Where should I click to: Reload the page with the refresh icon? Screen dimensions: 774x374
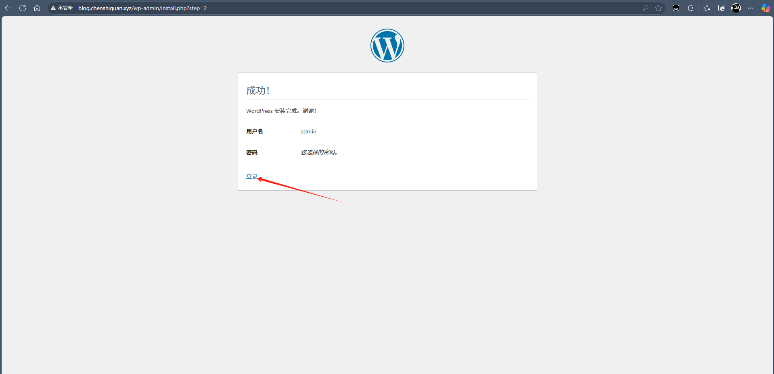click(23, 8)
